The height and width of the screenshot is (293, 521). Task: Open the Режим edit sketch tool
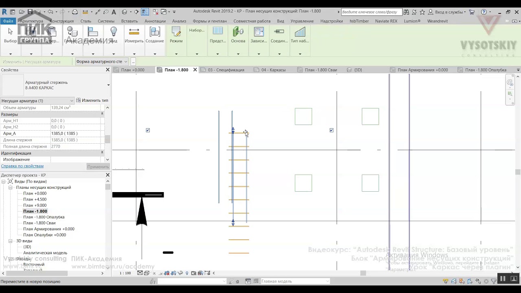point(176,35)
